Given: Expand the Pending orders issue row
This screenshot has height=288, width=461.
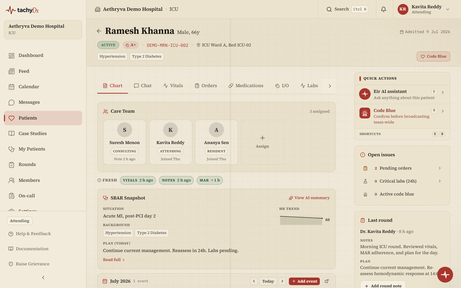Looking at the screenshot, I should click(x=402, y=168).
